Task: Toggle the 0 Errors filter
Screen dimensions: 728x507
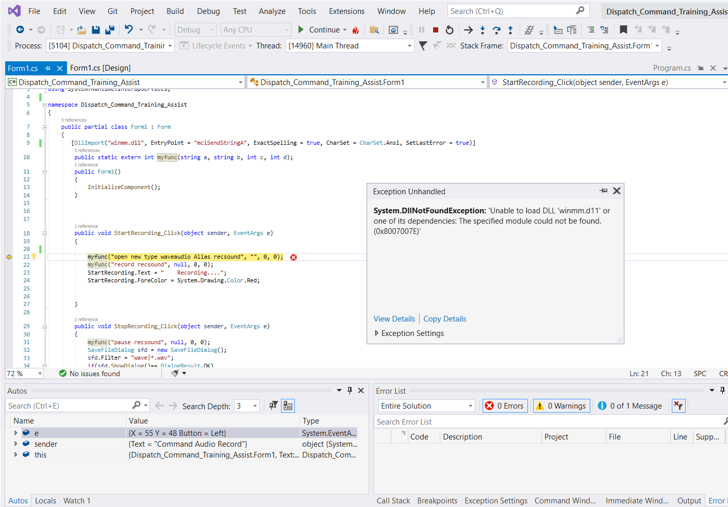Action: pyautogui.click(x=505, y=406)
